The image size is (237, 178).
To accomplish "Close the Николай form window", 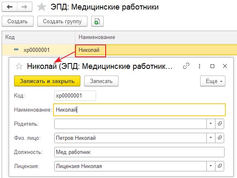I will [x=225, y=66].
